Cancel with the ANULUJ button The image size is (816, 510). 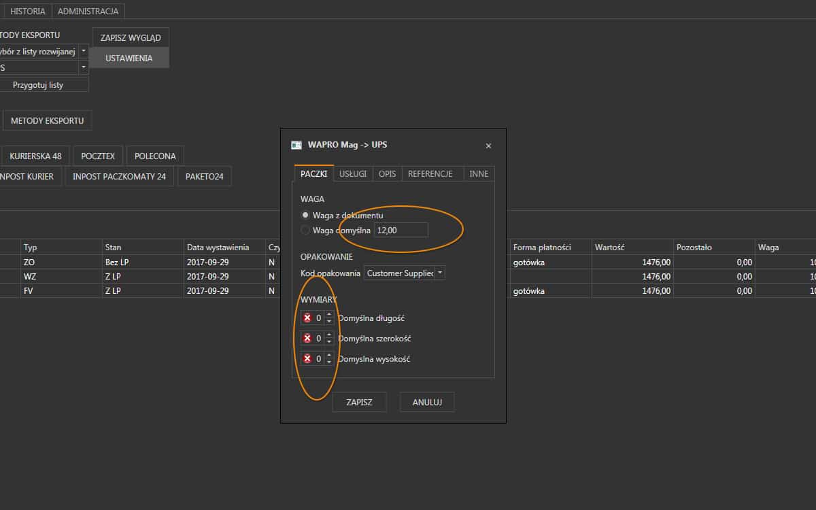[427, 402]
